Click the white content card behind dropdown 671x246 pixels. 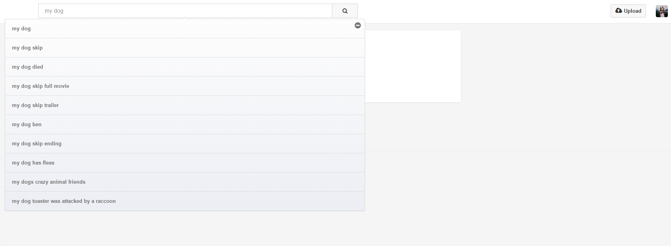[413, 66]
